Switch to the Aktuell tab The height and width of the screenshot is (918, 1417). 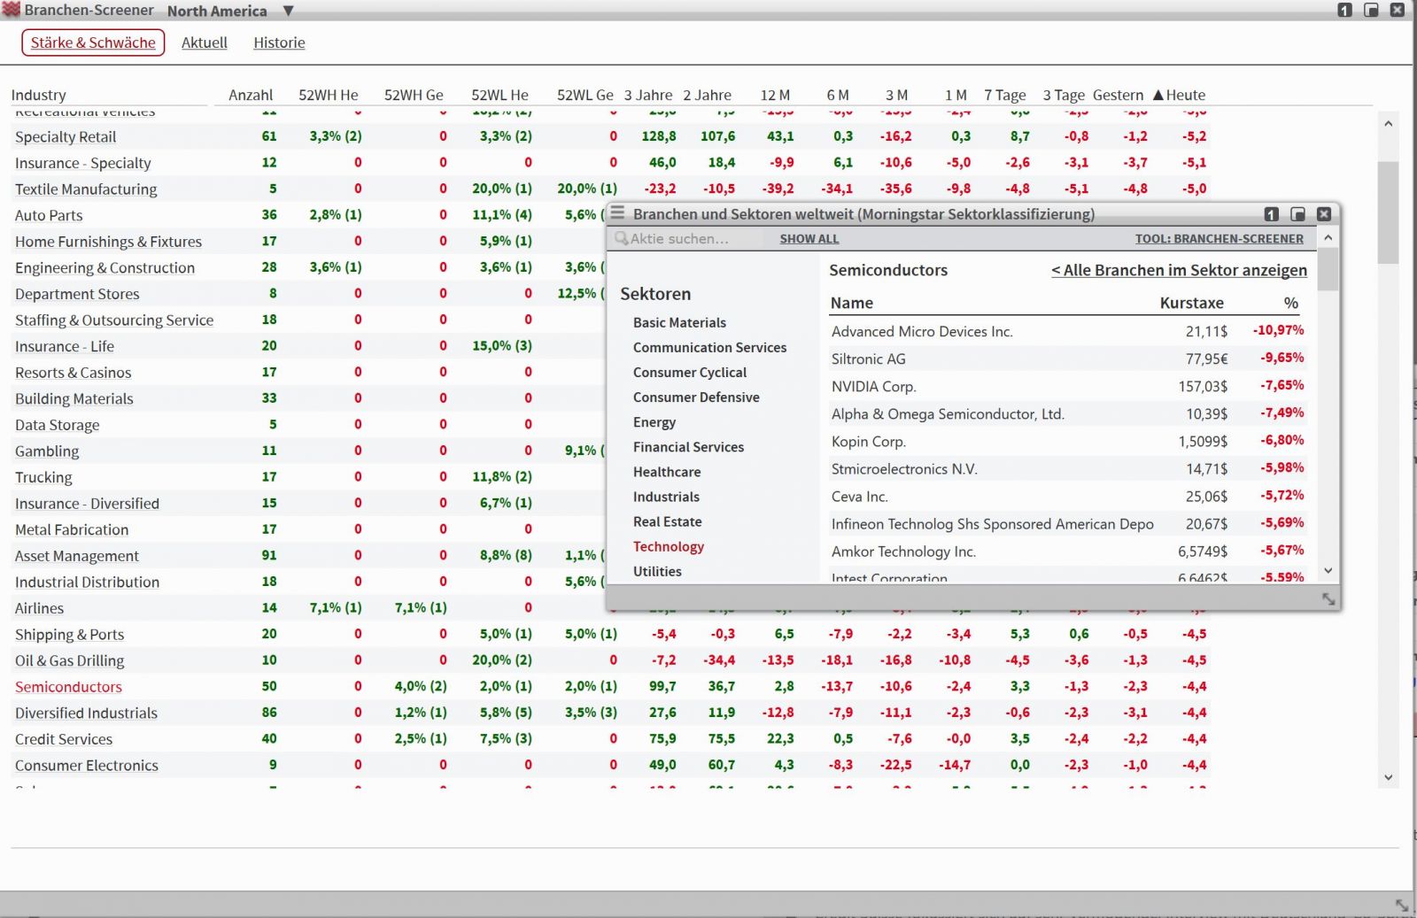point(205,42)
